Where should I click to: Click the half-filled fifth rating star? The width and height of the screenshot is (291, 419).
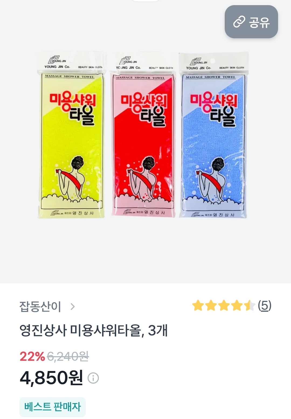(250, 305)
